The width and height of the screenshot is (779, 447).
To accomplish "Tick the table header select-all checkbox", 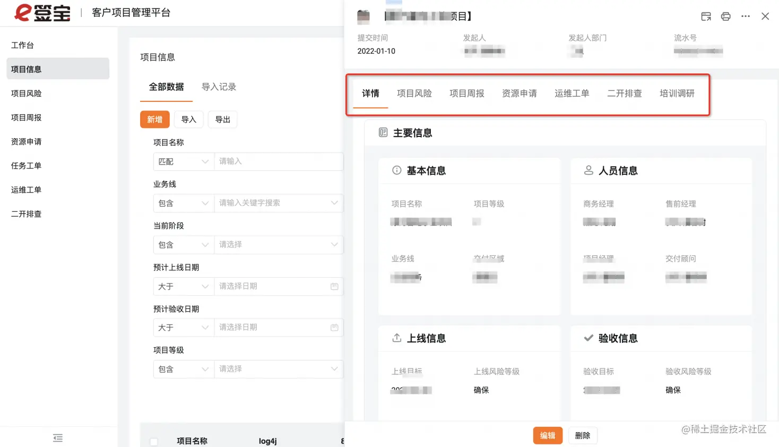I will 154,441.
